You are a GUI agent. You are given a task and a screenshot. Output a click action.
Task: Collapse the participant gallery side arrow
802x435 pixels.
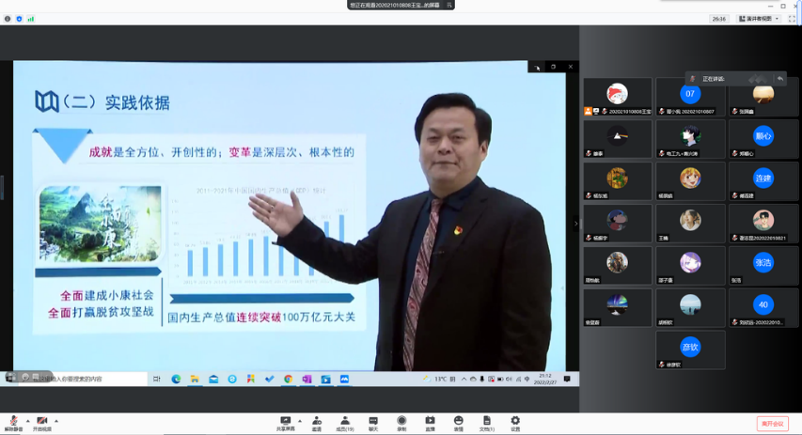point(576,224)
